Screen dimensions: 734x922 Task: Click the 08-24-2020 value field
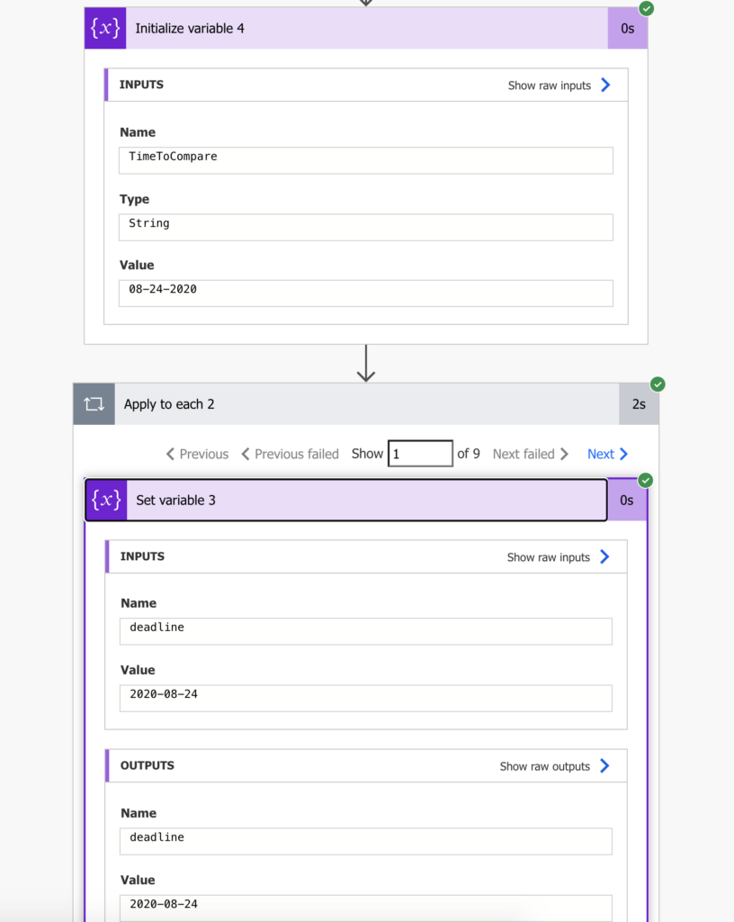[x=366, y=293]
